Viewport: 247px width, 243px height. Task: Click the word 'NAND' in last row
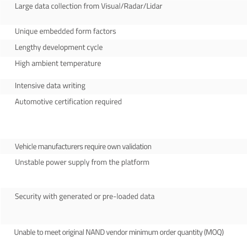click(x=95, y=232)
